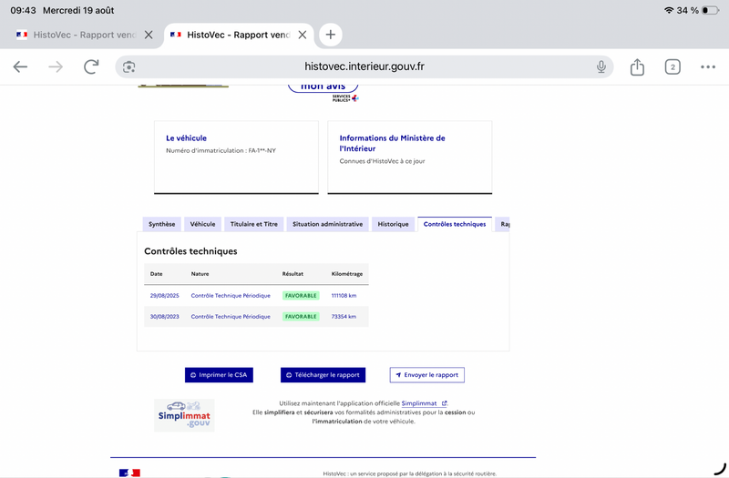
Task: Tap the battery indicator
Action: click(710, 10)
